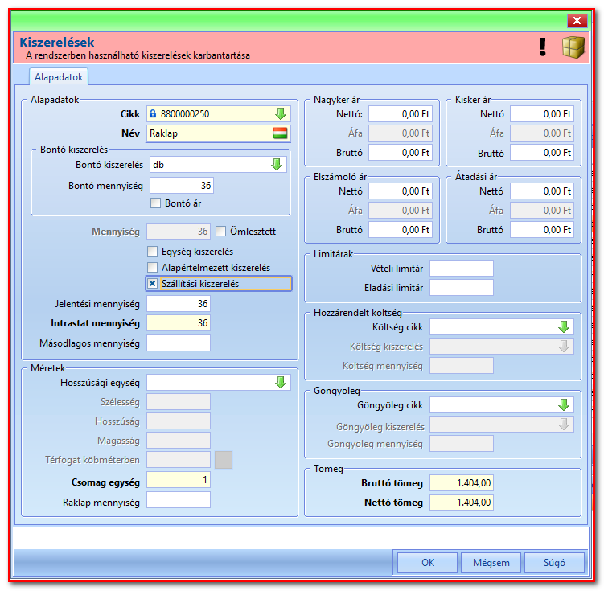Confirm with the OK button

coord(428,563)
